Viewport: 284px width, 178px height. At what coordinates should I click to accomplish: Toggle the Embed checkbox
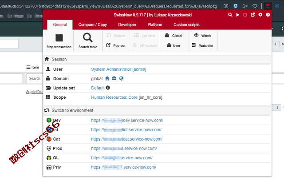pyautogui.click(x=116, y=36)
